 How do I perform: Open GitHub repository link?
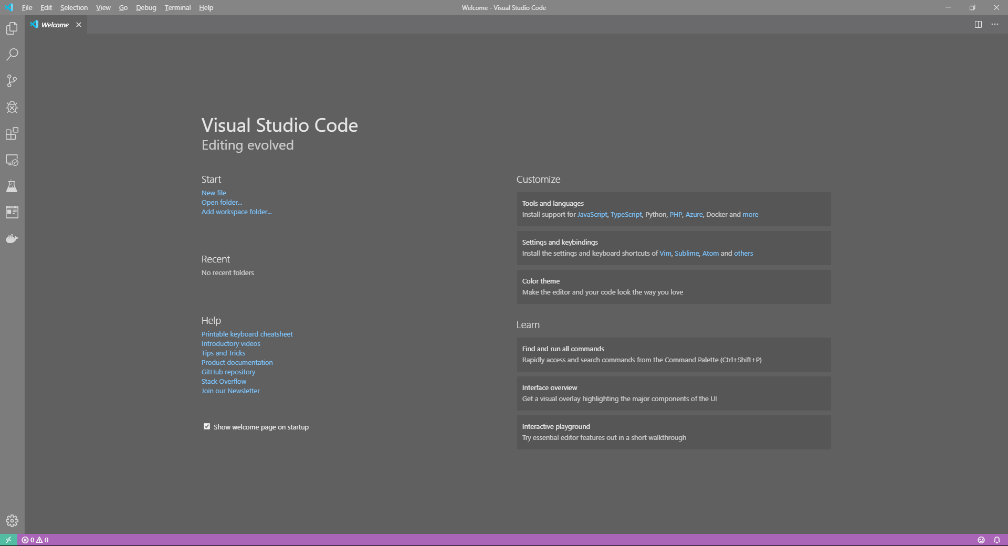click(x=228, y=372)
